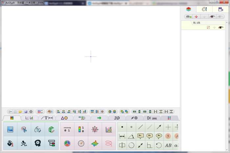Add a new layer in layers panel
Viewport: 230px width, 153px height.
(189, 16)
